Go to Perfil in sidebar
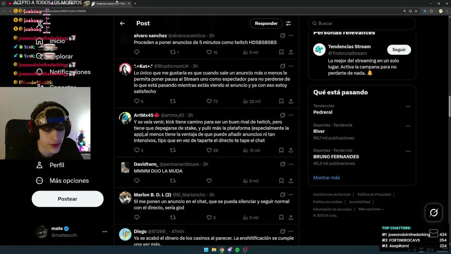Image resolution: width=451 pixels, height=254 pixels. [50, 165]
